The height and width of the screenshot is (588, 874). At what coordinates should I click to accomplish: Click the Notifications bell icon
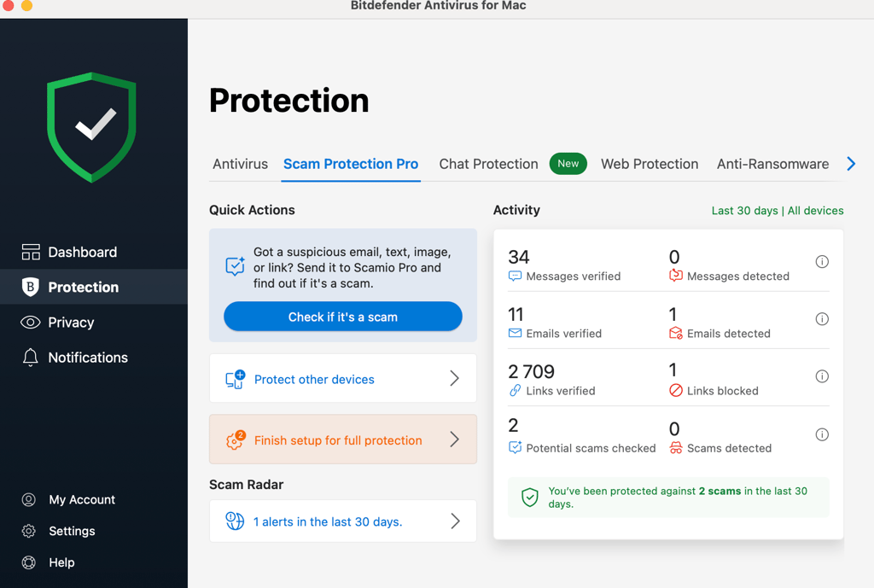(30, 358)
